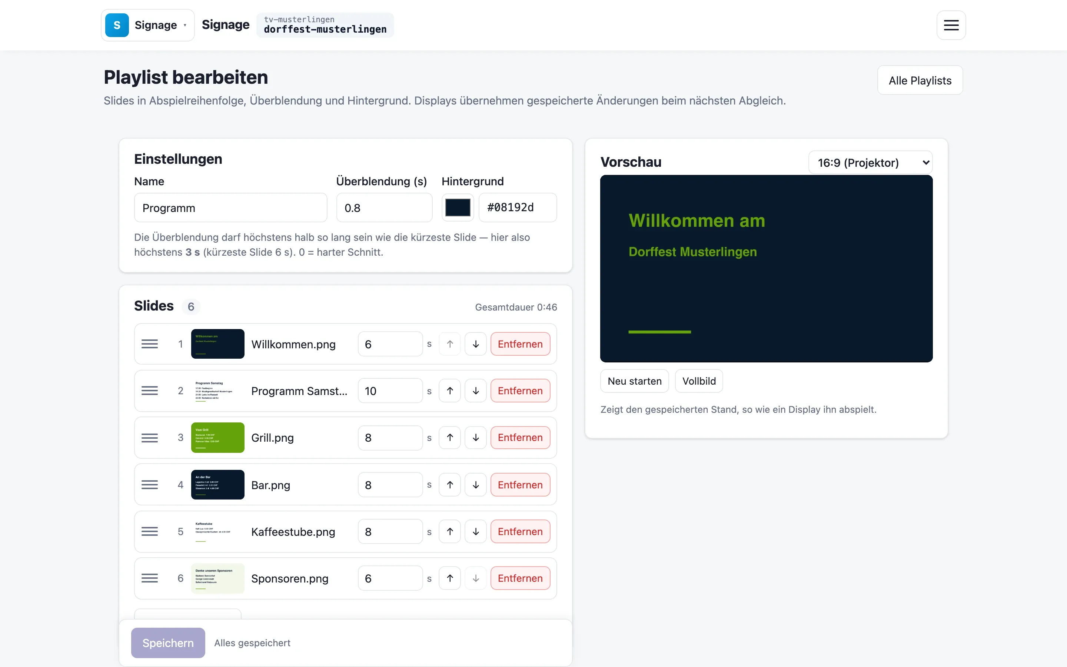Click the #08192d hex color field

point(518,208)
